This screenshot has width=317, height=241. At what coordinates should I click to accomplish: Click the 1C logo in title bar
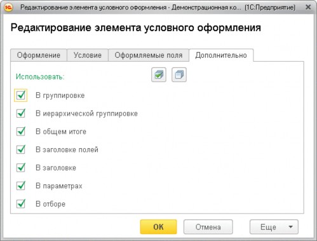pyautogui.click(x=8, y=8)
